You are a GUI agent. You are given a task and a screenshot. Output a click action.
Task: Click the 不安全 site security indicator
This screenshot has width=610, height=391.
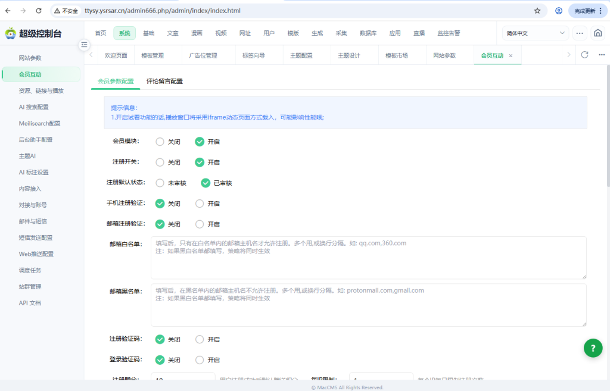[66, 11]
